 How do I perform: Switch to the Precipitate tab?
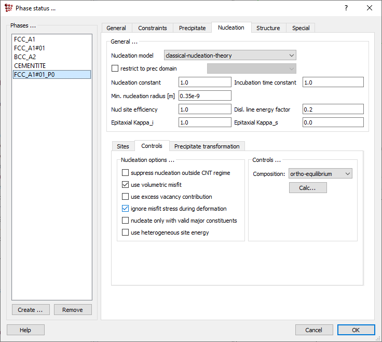pyautogui.click(x=192, y=28)
